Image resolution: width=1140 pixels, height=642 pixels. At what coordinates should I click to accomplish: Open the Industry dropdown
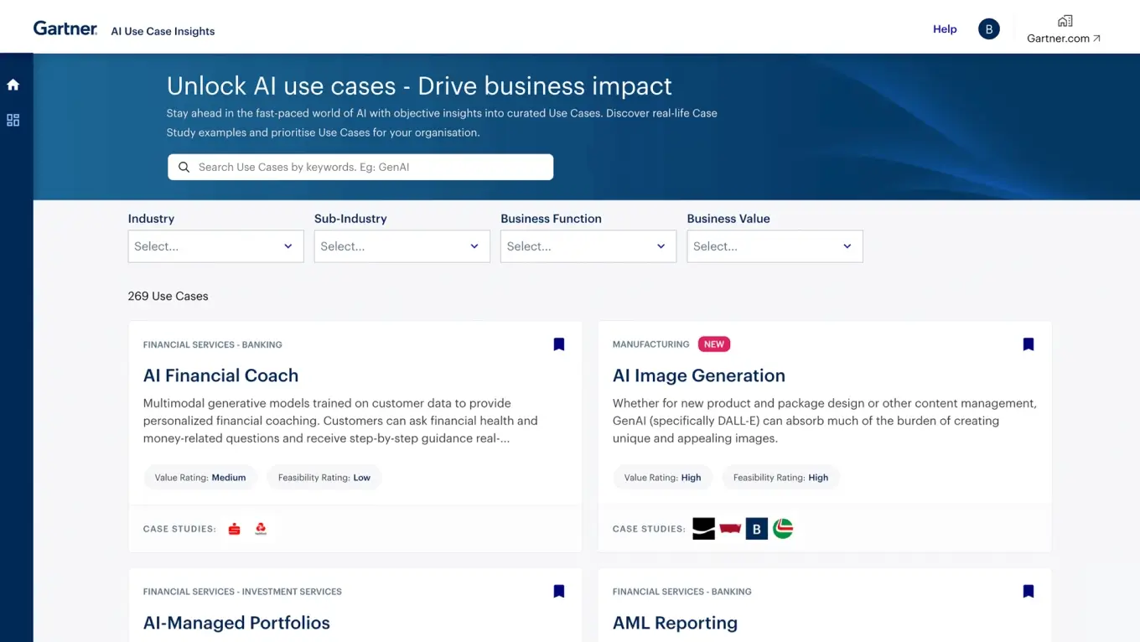click(x=215, y=246)
